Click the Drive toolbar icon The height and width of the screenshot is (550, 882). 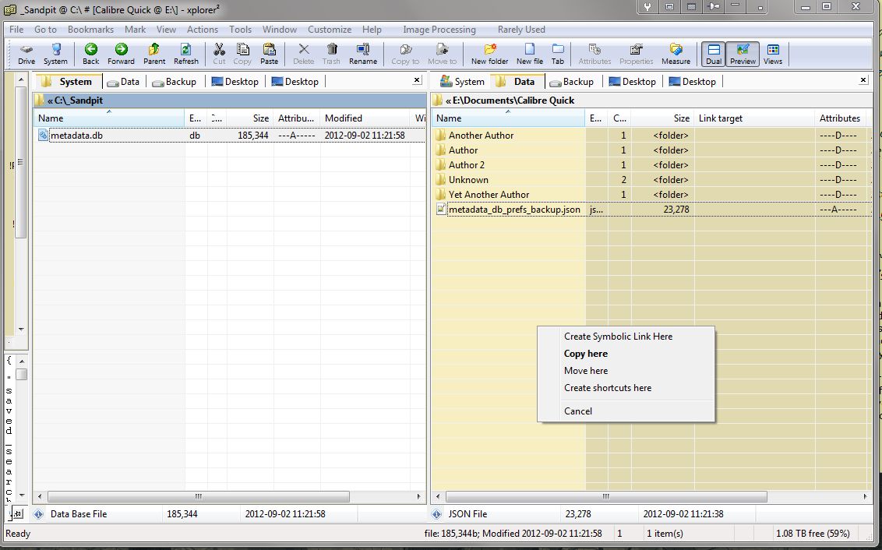(x=26, y=54)
